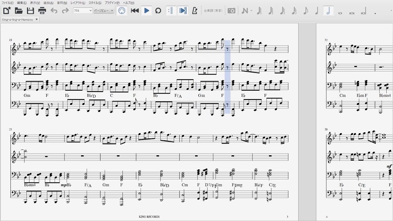The width and height of the screenshot is (393, 221).
Task: Open the 75% zoom level dropdown
Action: pyautogui.click(x=83, y=10)
